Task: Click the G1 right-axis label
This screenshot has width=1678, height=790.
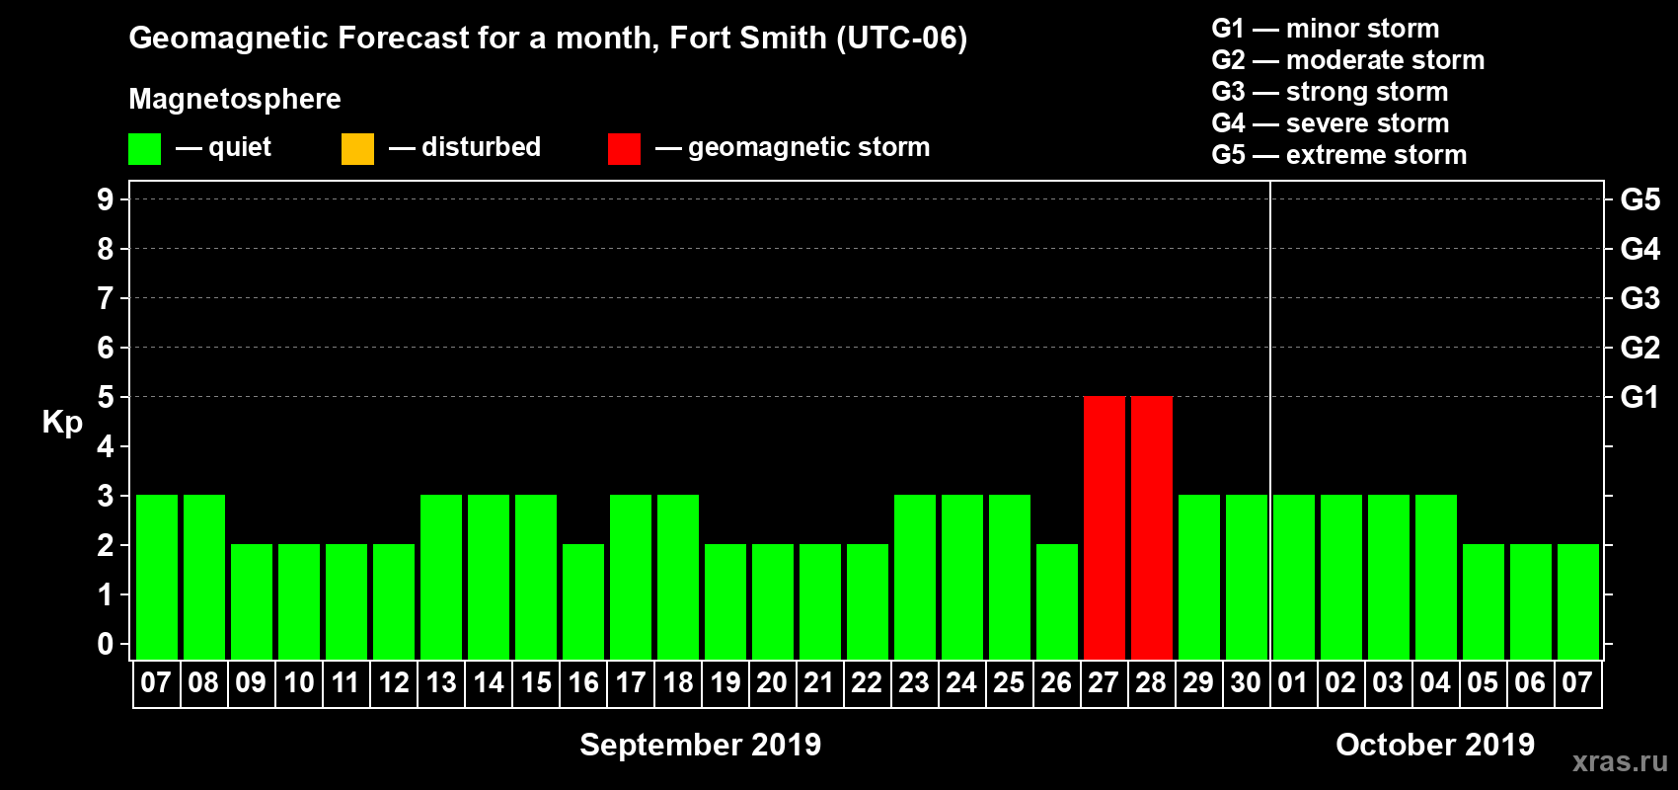Action: (1640, 397)
